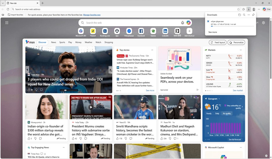Select the Daily weather tab

point(217,113)
